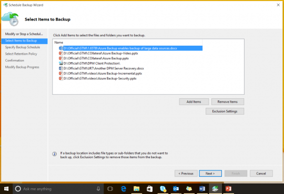Click the folder icon of DPM Client Protection

coord(60,63)
